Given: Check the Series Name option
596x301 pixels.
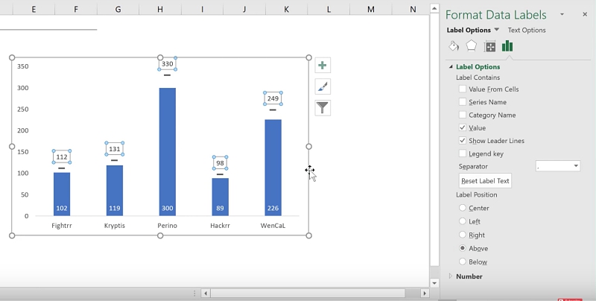Looking at the screenshot, I should (x=463, y=102).
